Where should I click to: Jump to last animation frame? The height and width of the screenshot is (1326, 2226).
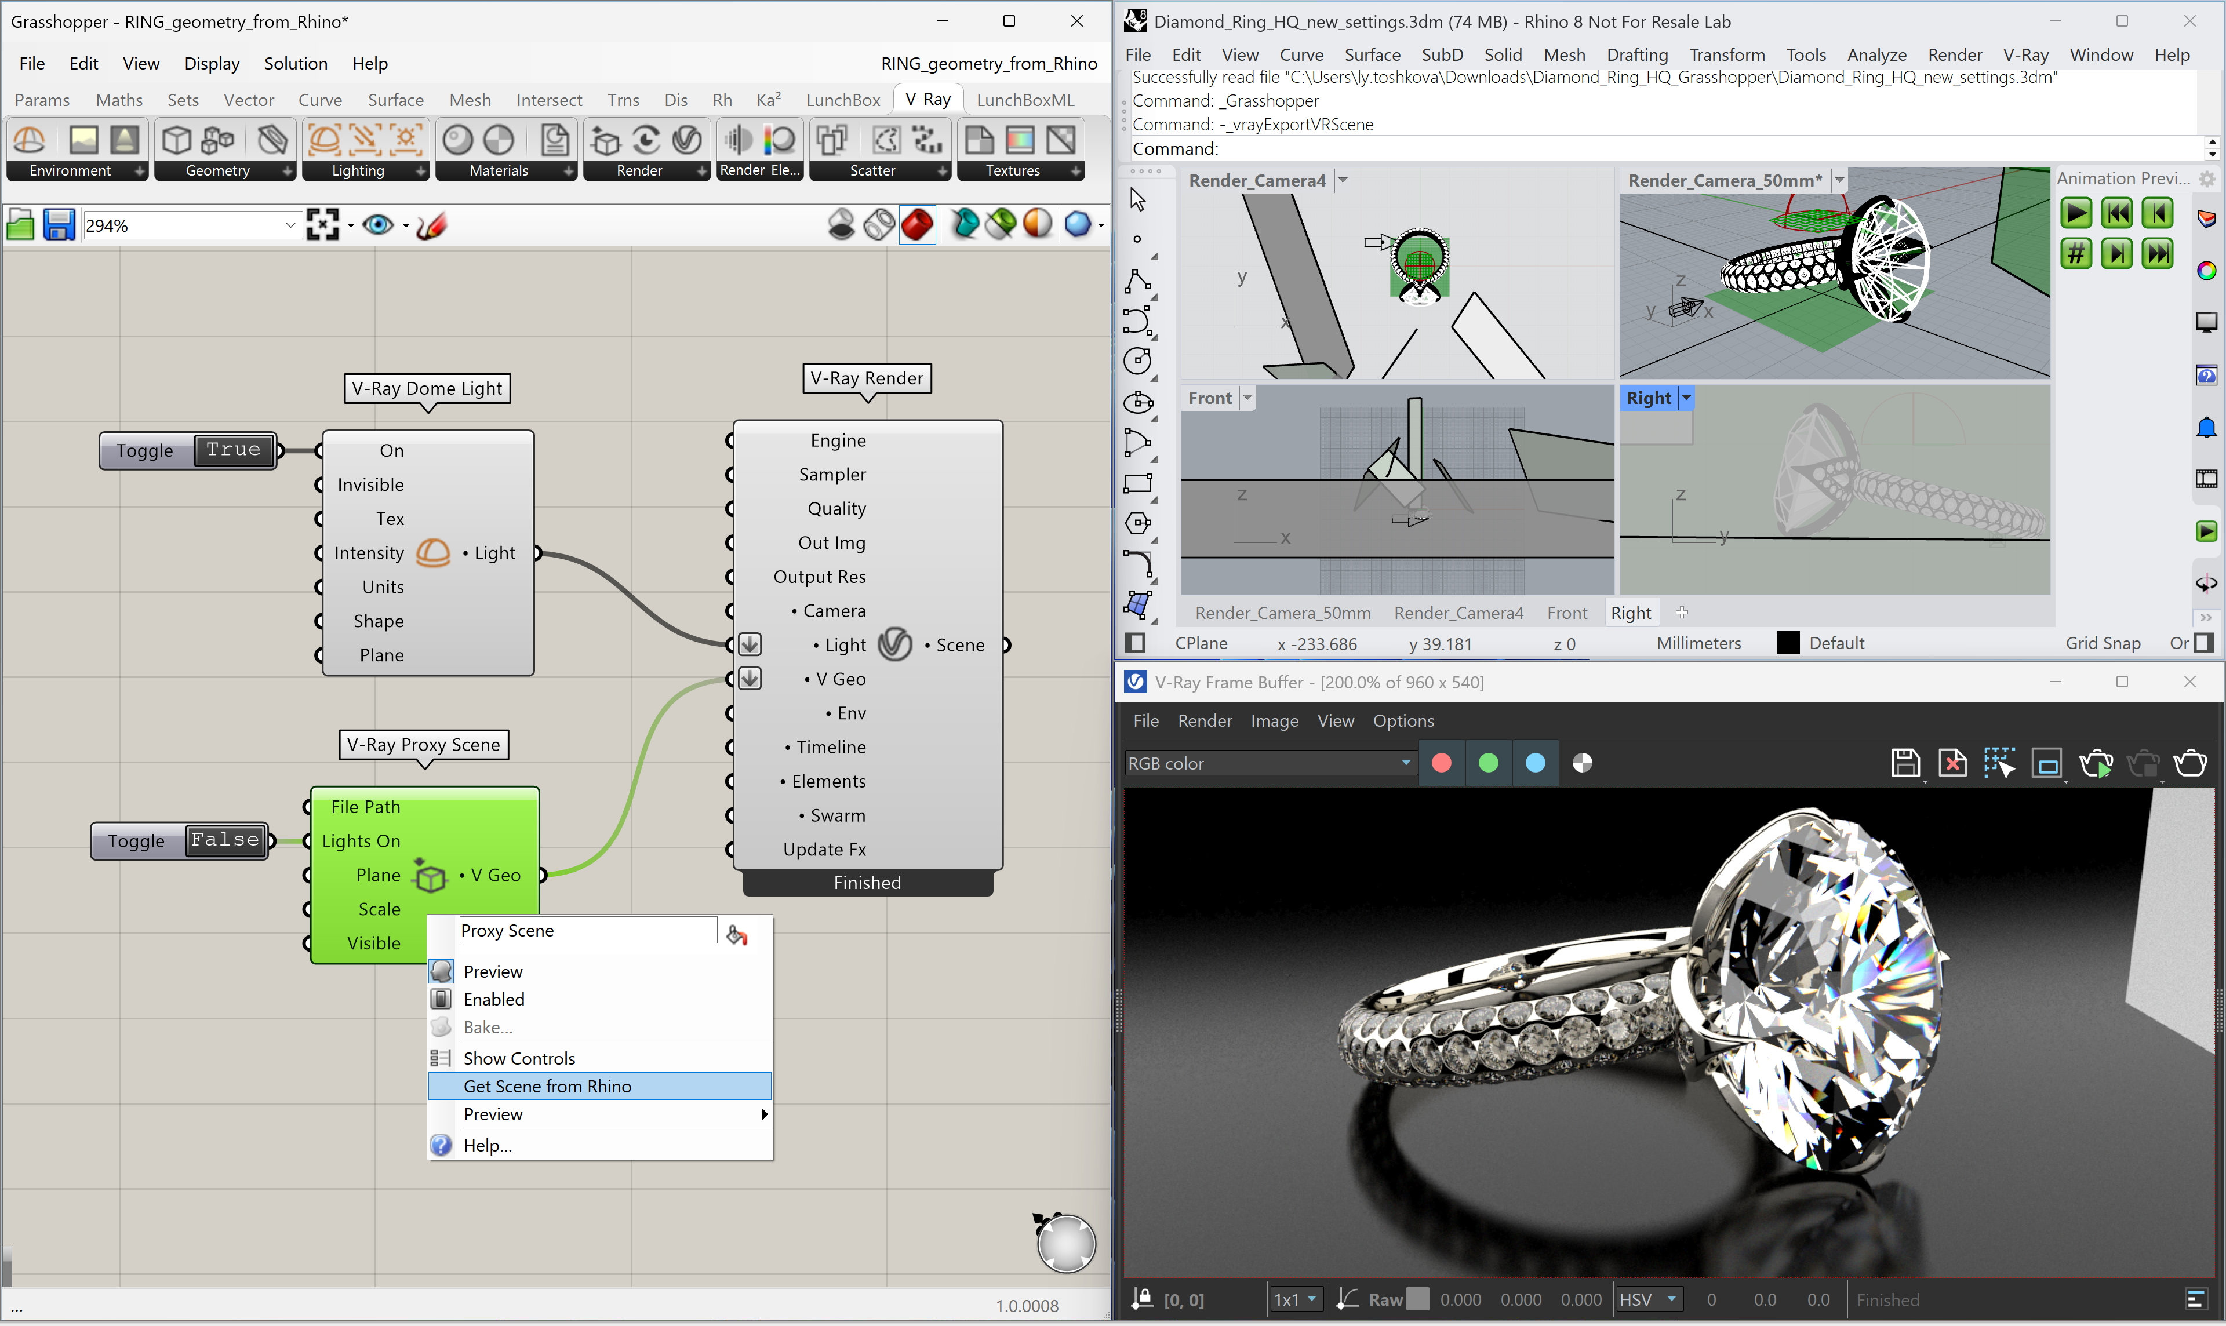click(x=2158, y=254)
